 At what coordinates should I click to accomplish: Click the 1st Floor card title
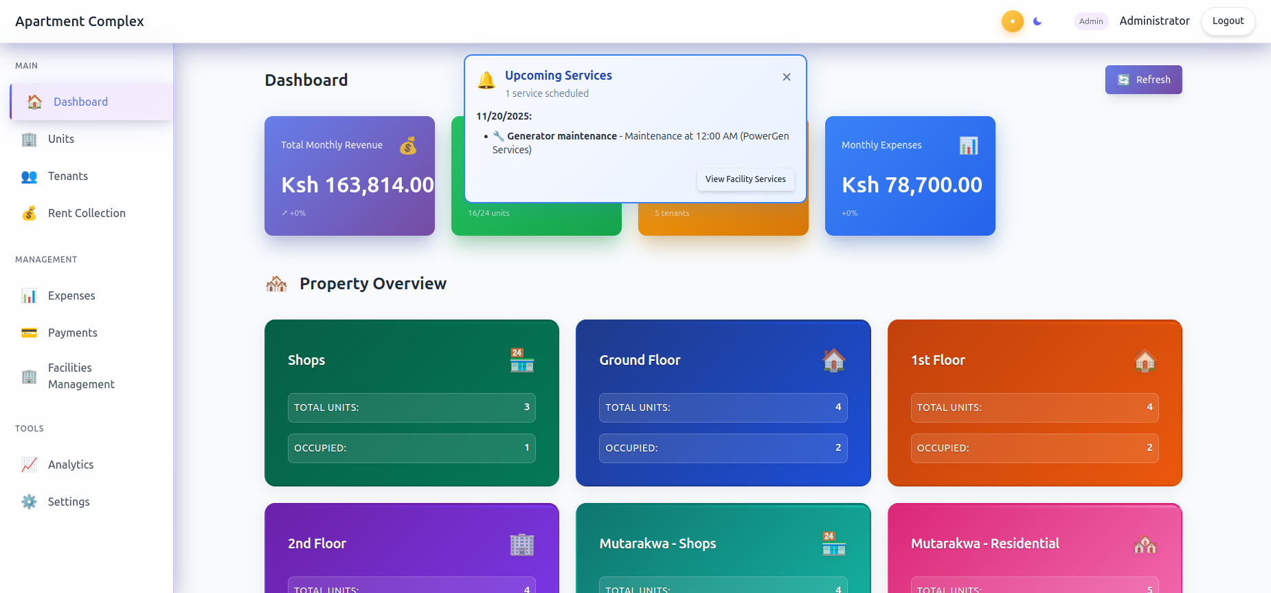(938, 360)
